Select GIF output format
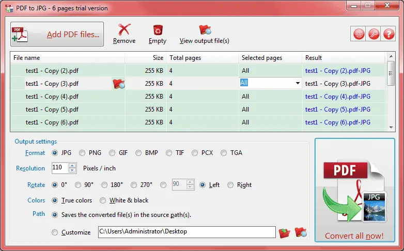Viewport: 404px width, 251px height. point(112,153)
